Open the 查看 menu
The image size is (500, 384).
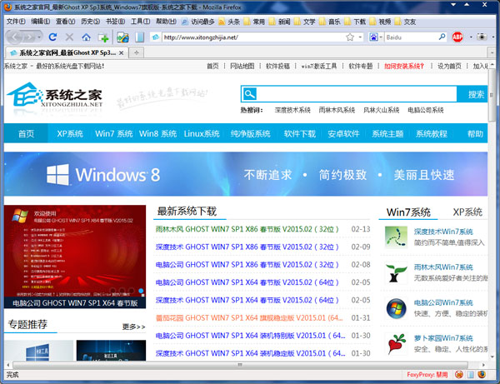pyautogui.click(x=65, y=22)
